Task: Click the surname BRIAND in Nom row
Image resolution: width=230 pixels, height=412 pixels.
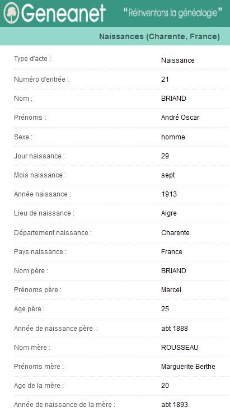Action: pos(173,99)
